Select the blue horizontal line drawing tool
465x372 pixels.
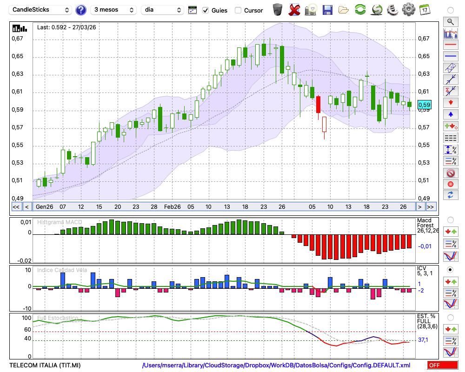[x=450, y=56]
